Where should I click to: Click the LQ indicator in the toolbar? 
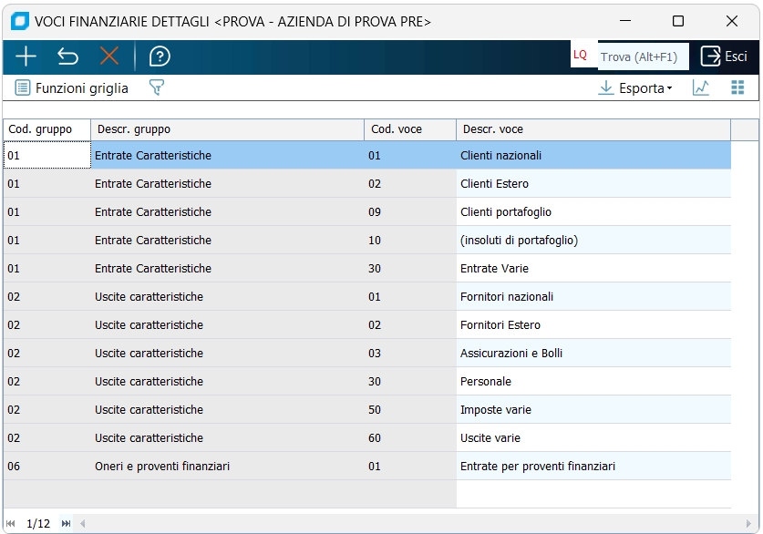tap(580, 56)
